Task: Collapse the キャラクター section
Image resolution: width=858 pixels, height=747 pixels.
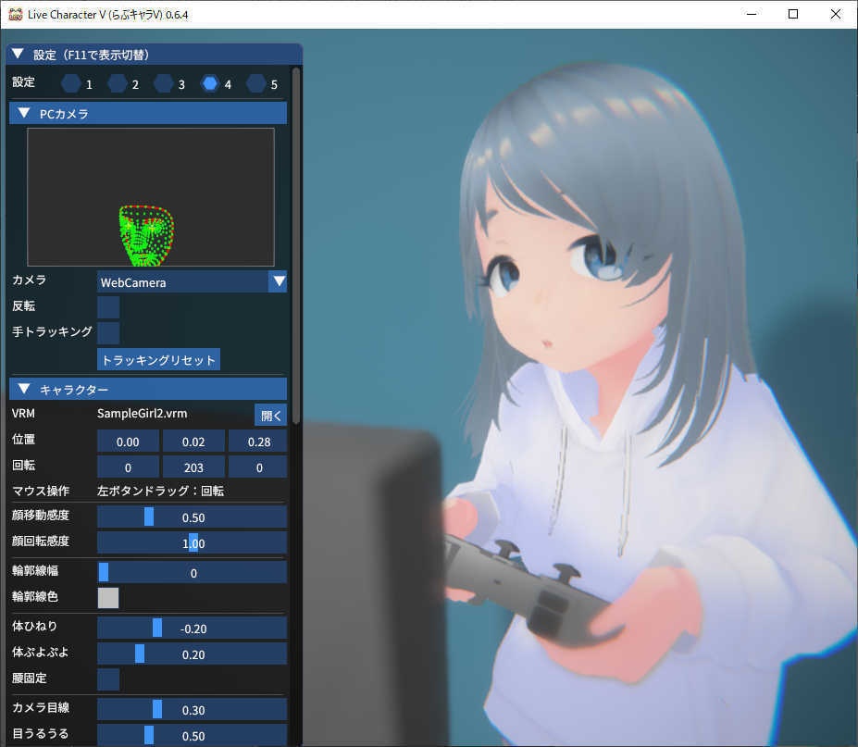Action: pyautogui.click(x=23, y=388)
